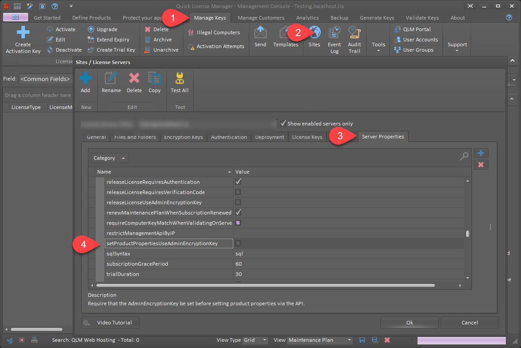
Task: Switch to the Manage Keys ribbon tab
Action: (210, 18)
